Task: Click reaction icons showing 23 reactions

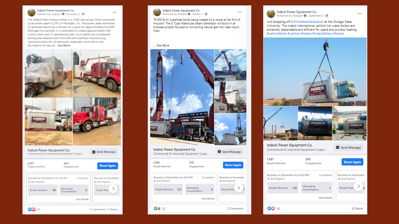Action: tap(157, 208)
